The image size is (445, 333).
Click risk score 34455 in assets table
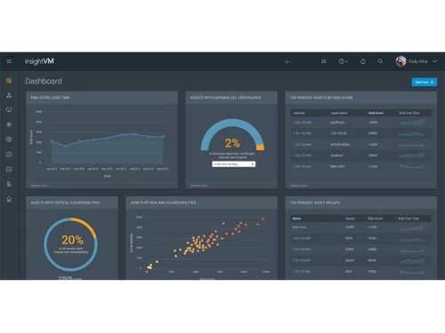[373, 133]
